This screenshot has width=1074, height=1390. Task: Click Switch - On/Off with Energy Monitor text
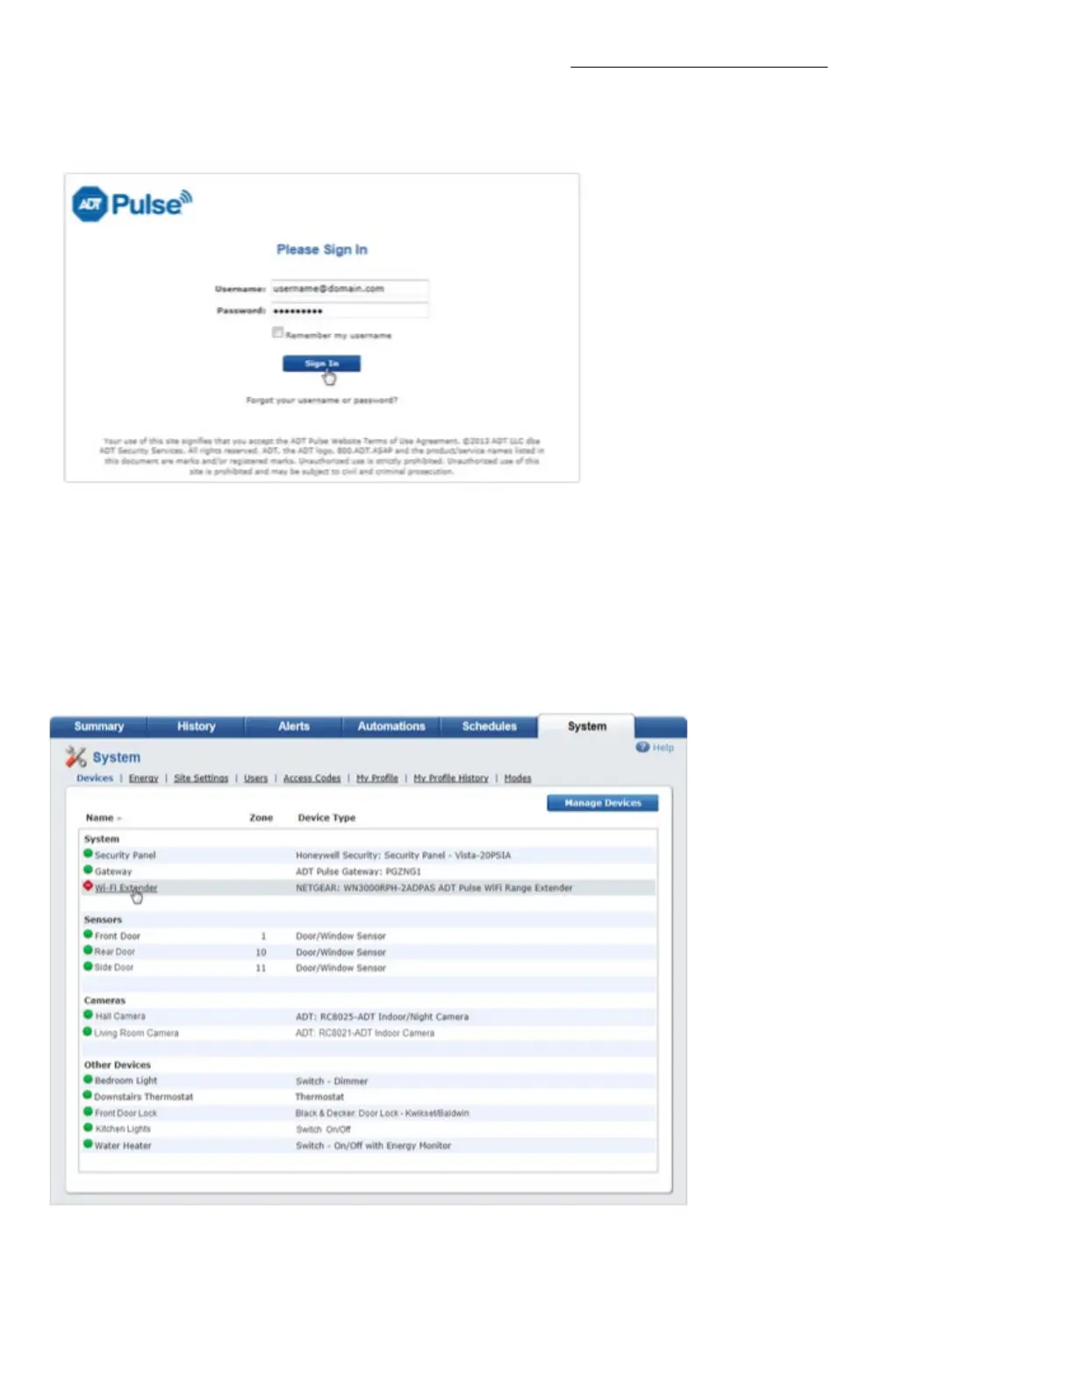coord(374,1146)
